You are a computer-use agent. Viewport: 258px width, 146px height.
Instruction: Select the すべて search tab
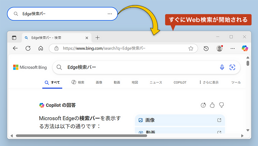pyautogui.click(x=52, y=82)
